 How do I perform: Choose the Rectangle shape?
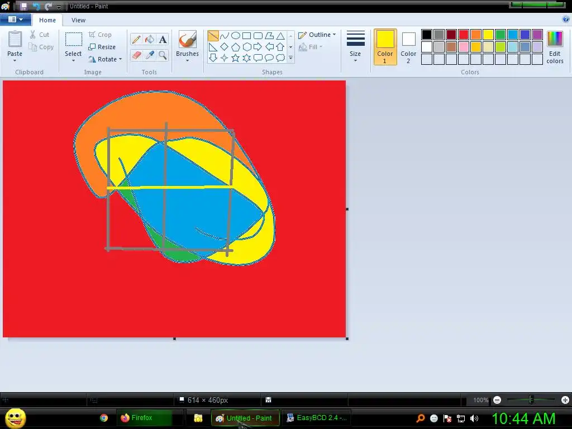[246, 35]
